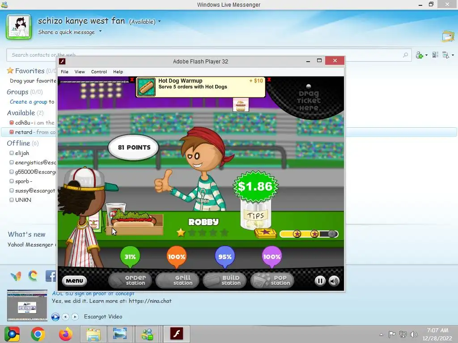Click the volume icon in the system tray
The width and height of the screenshot is (458, 343).
tap(413, 334)
